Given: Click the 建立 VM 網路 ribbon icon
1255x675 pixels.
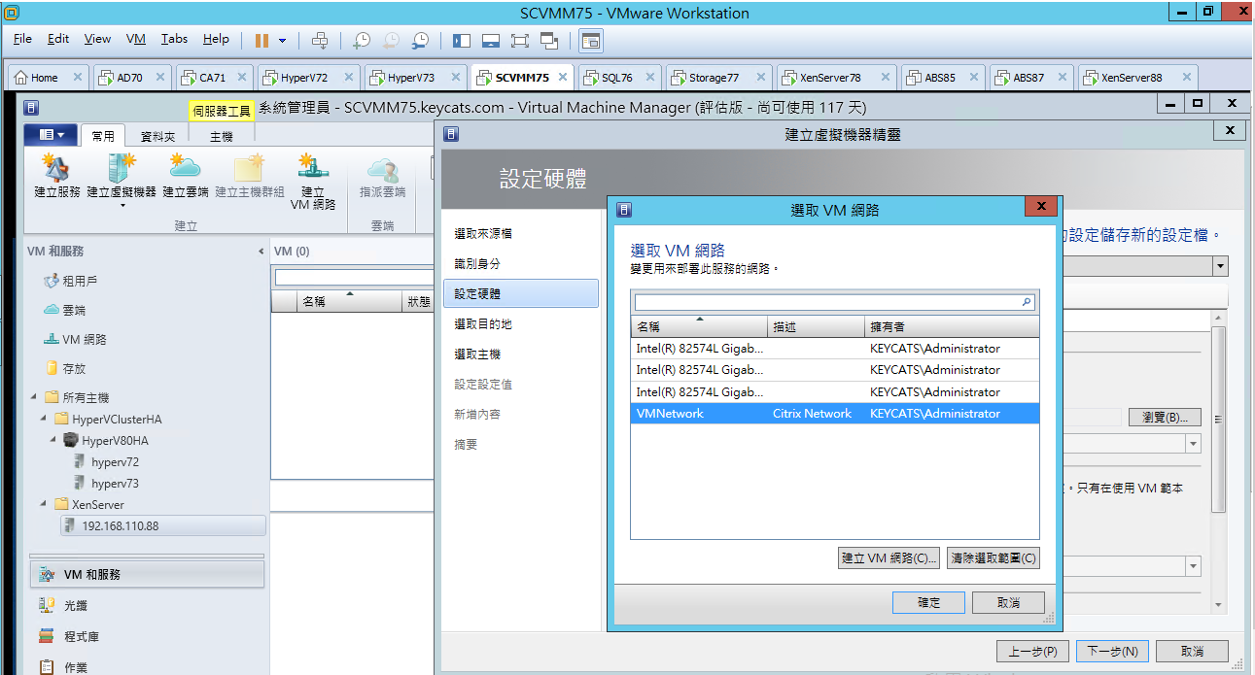Looking at the screenshot, I should point(313,183).
